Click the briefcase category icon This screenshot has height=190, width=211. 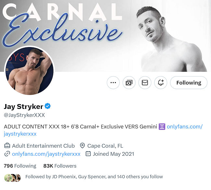click(7, 146)
